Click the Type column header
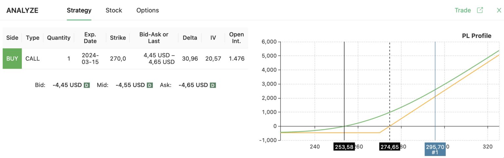Screen dimensions: 504x158 (x=32, y=38)
